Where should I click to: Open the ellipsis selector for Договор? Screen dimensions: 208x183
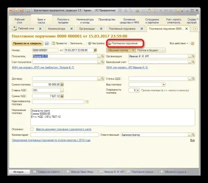click(99, 78)
